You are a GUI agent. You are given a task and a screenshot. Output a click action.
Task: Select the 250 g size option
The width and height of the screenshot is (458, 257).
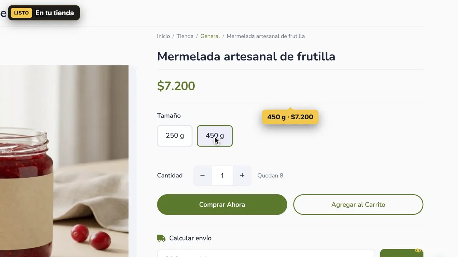(175, 136)
